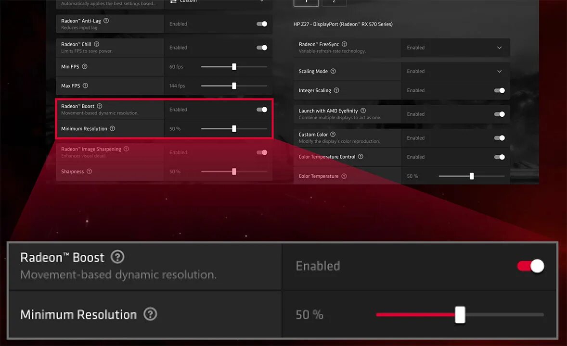This screenshot has width=567, height=346.
Task: Open help icon beside Radeon Anti-Lag
Action: click(x=106, y=21)
